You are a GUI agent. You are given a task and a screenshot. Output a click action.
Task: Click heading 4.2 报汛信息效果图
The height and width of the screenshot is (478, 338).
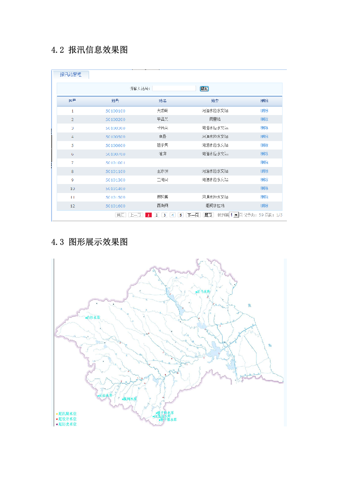tap(90, 50)
